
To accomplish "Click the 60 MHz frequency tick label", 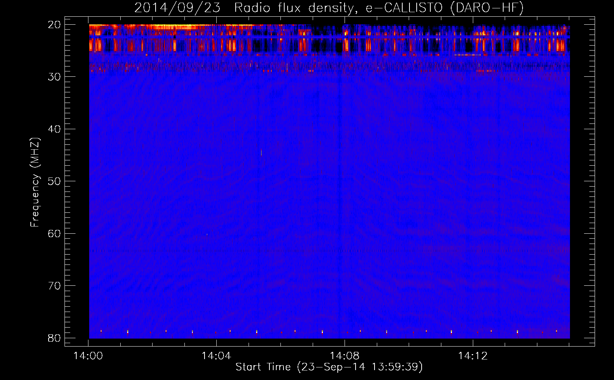I will click(x=55, y=234).
